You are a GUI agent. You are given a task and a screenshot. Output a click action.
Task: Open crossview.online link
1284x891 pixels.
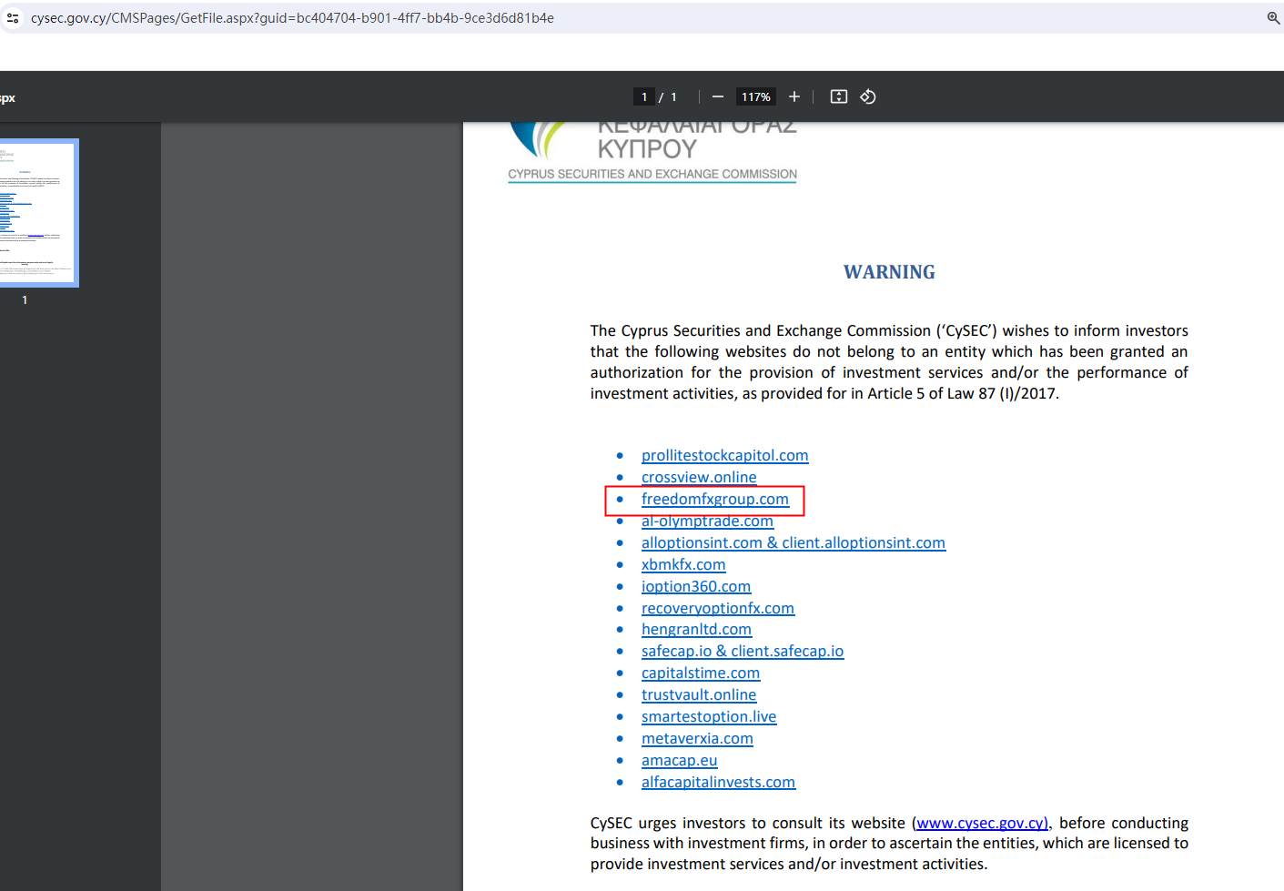698,477
